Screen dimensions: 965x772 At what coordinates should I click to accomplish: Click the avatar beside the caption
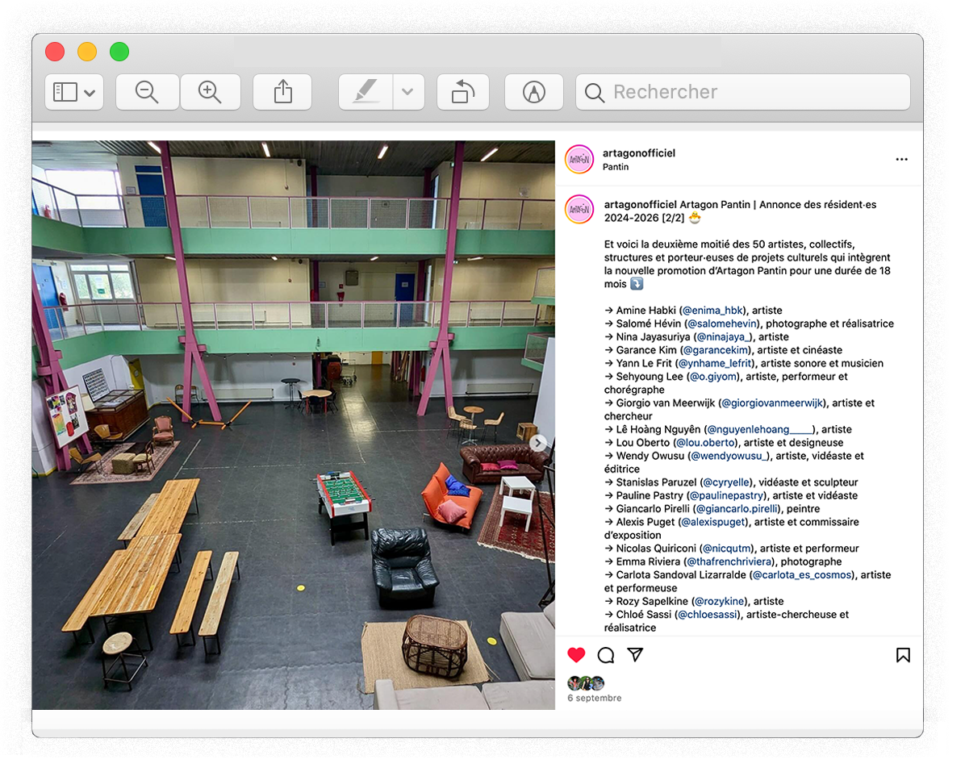[x=579, y=209]
